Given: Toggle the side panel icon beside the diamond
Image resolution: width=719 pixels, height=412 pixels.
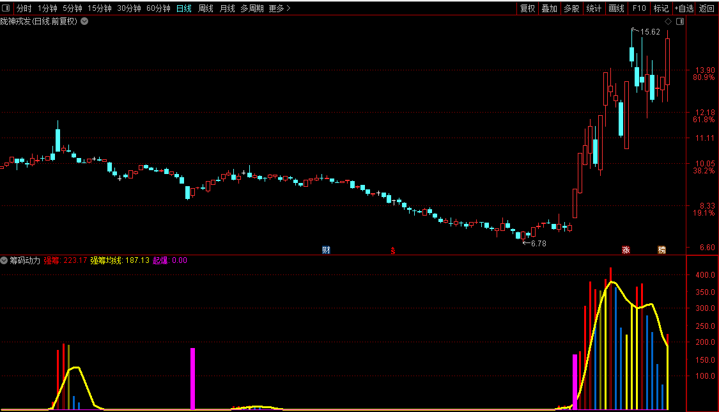Looking at the screenshot, I should pos(680,22).
